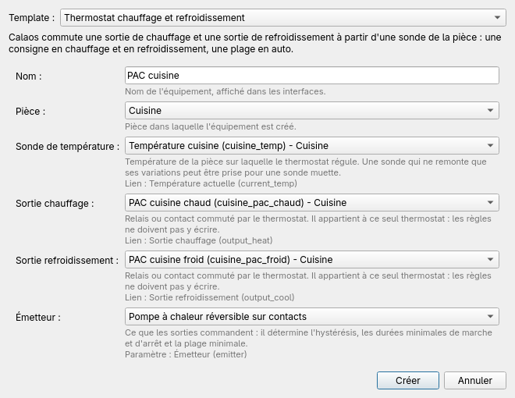Click the "Lien : Sortie chauffage (output_heat)" hint
This screenshot has width=515, height=398.
[x=199, y=240]
